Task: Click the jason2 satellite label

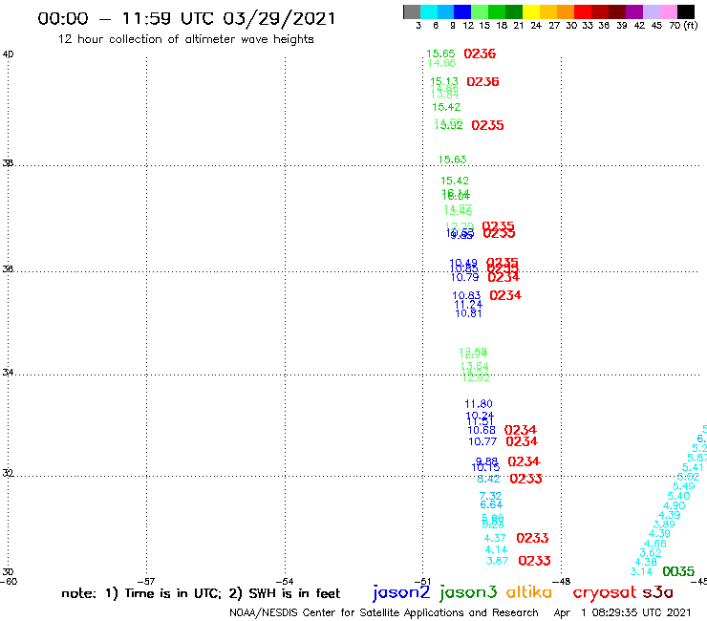Action: [401, 592]
